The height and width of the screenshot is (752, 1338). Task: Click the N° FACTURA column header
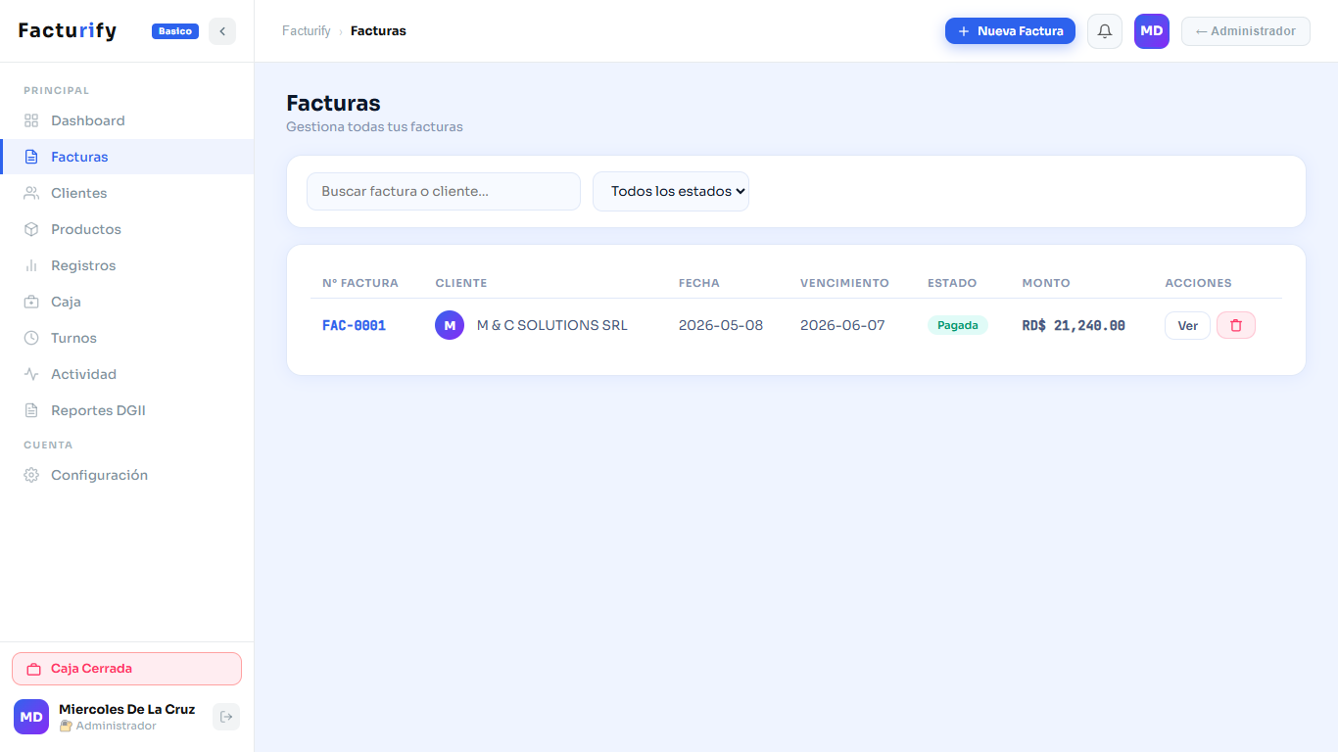coord(360,283)
